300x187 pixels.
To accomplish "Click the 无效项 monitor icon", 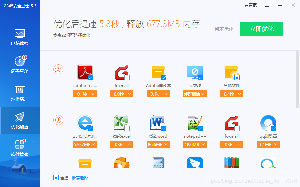I will pos(195,73).
